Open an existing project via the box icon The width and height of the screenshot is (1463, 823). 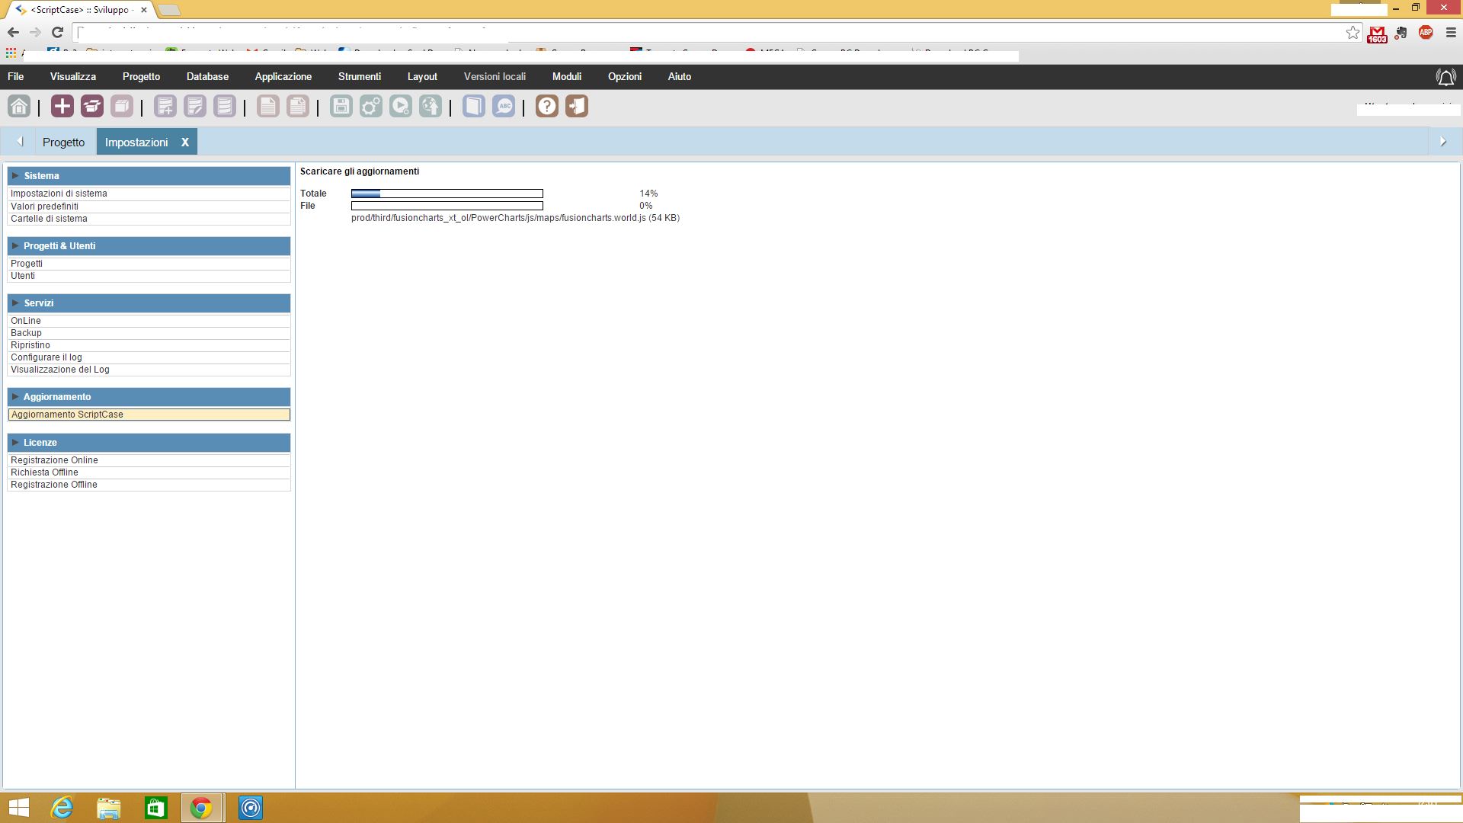click(x=91, y=106)
